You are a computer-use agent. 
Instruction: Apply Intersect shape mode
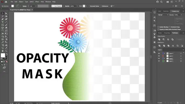168,39
